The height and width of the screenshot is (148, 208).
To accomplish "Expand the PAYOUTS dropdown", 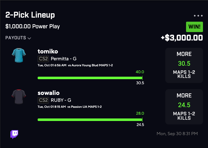I will pos(18,38).
